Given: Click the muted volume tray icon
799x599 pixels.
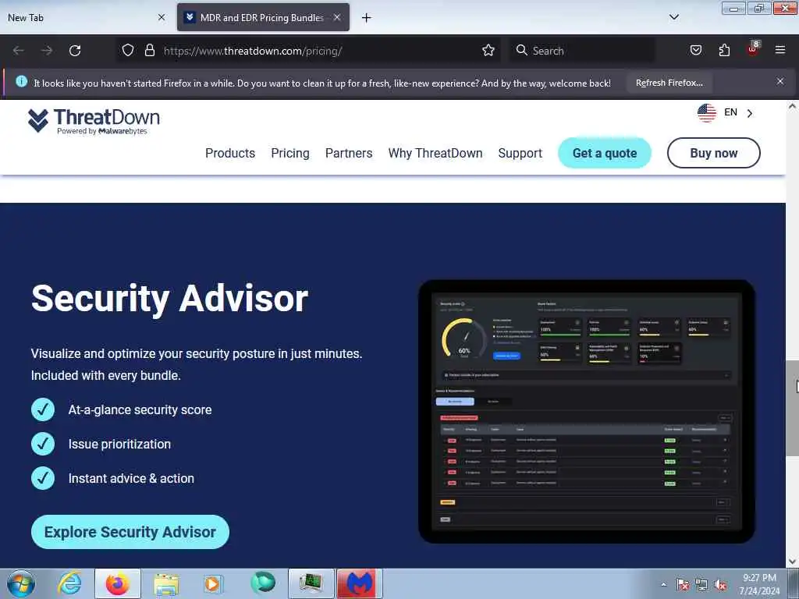Looking at the screenshot, I should [x=720, y=584].
